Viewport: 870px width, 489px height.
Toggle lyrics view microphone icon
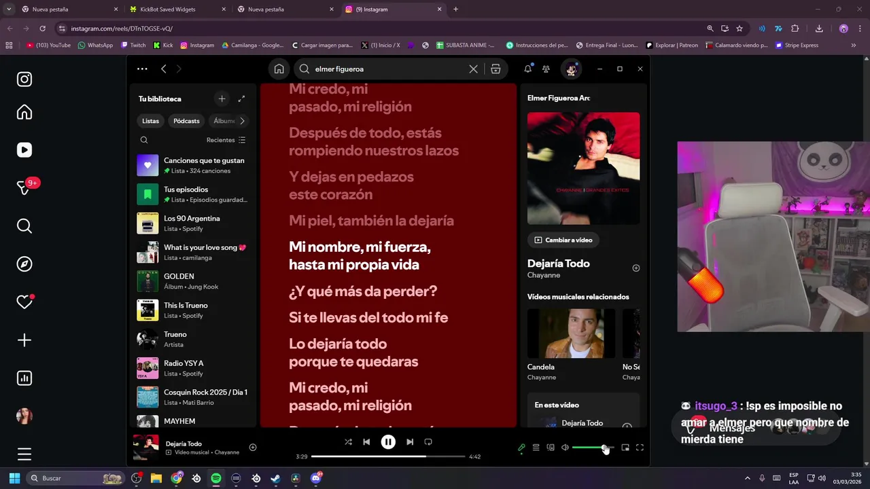tap(521, 448)
